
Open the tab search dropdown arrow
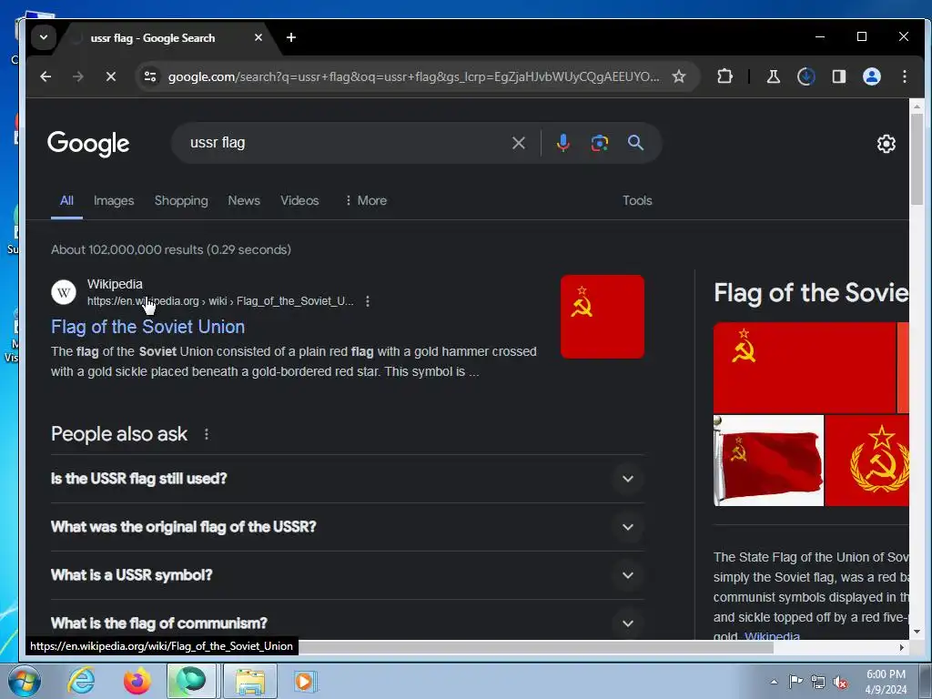point(44,37)
